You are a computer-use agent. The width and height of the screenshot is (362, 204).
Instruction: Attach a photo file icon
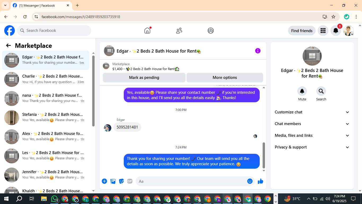point(113,181)
